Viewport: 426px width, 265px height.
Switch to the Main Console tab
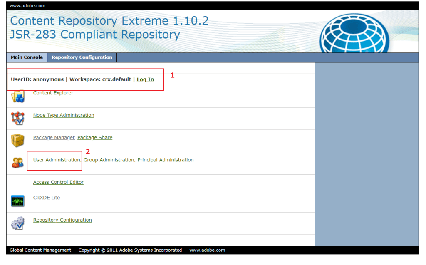pos(27,57)
